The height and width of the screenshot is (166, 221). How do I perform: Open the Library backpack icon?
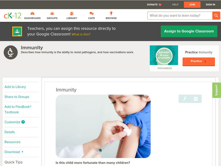[x=72, y=13]
